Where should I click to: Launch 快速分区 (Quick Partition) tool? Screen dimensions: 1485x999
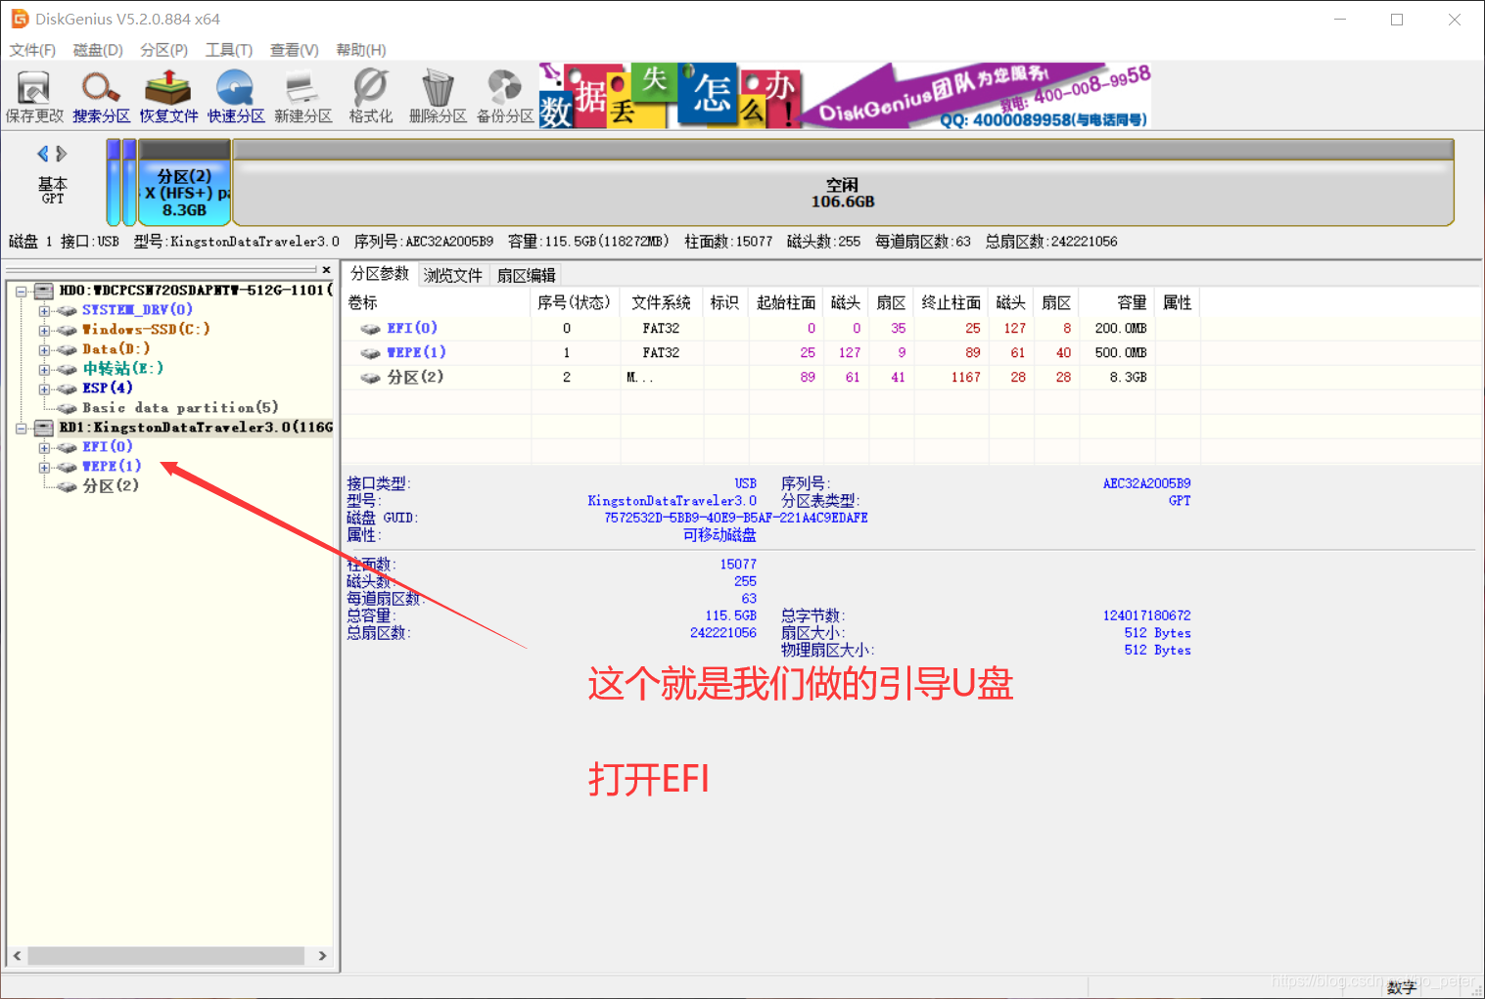(x=235, y=95)
